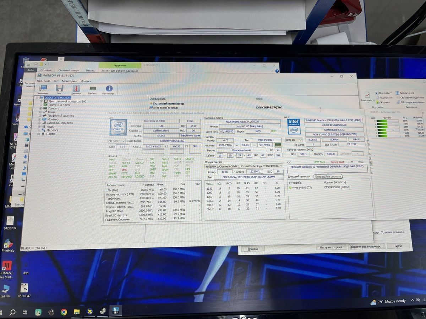Image resolution: width=426 pixels, height=319 pixels.
Task: Click the CT500P2SSD8 [500 GB] drive entry
Action: [337, 187]
